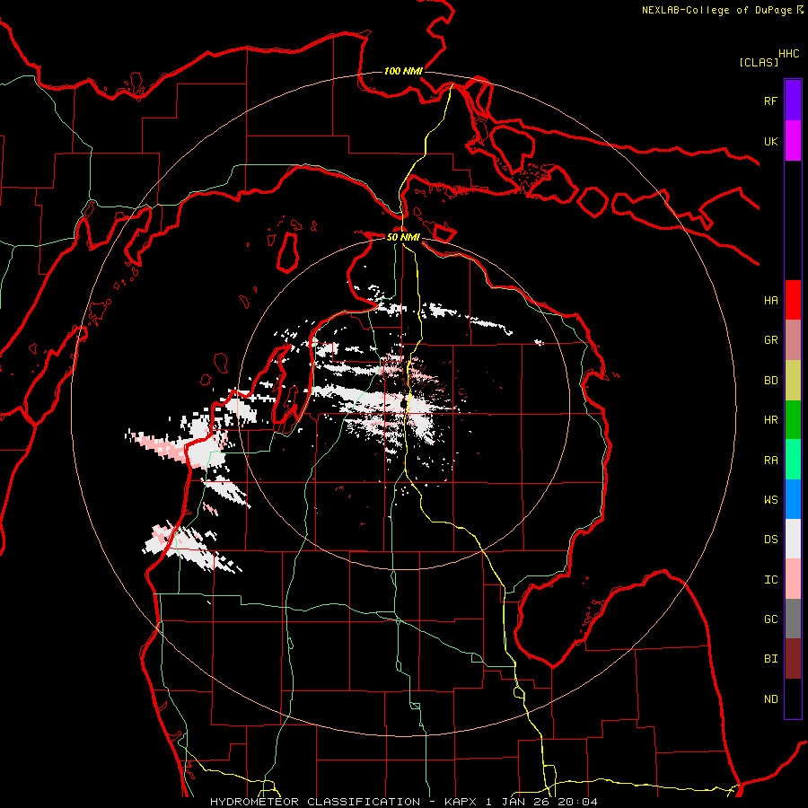The image size is (808, 808).
Task: Click the BI legend label
Action: tap(770, 659)
